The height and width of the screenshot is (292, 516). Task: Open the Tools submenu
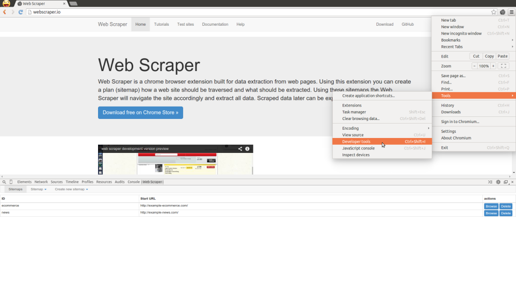click(x=474, y=96)
